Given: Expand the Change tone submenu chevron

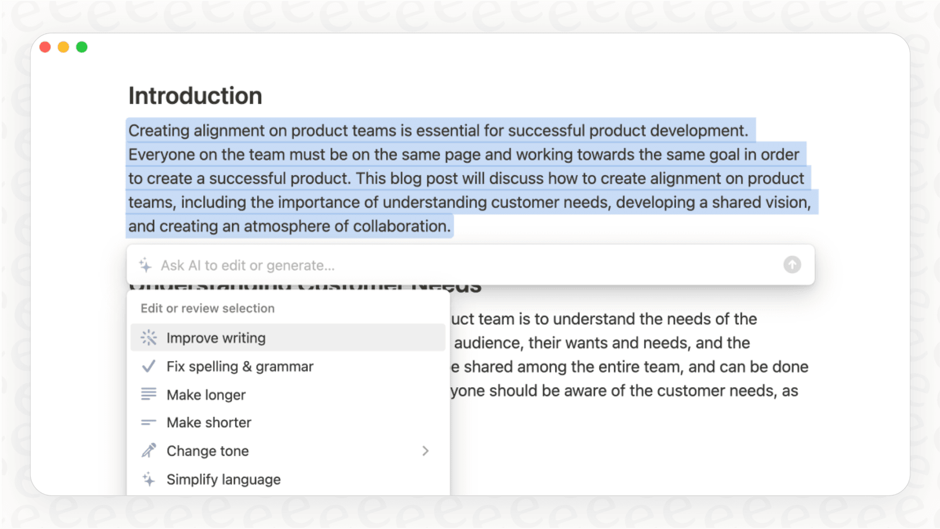Looking at the screenshot, I should point(426,451).
